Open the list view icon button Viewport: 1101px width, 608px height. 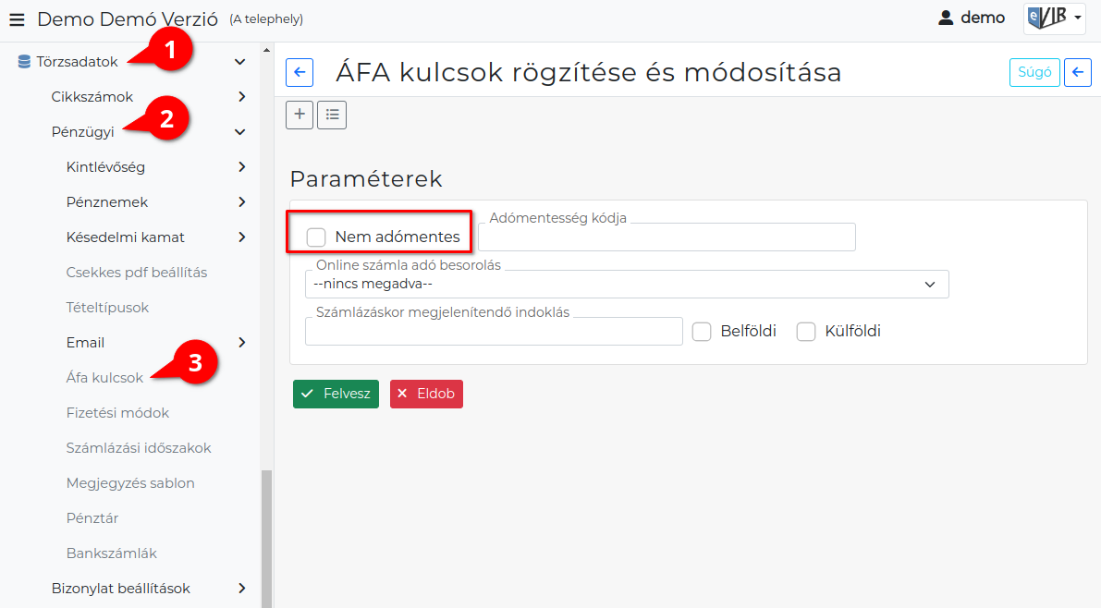point(332,115)
